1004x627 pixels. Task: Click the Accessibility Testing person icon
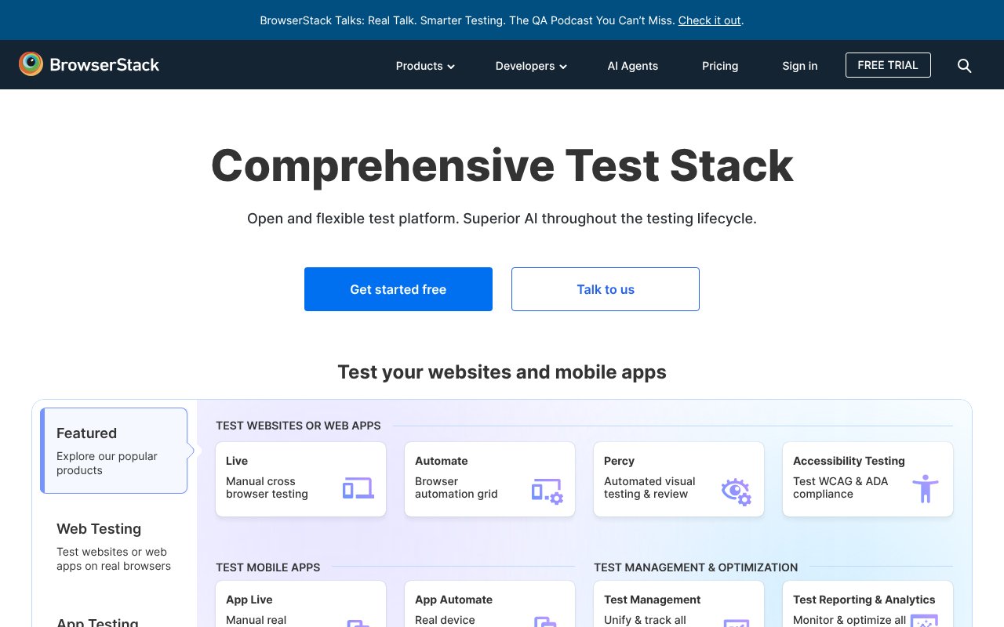tap(926, 489)
